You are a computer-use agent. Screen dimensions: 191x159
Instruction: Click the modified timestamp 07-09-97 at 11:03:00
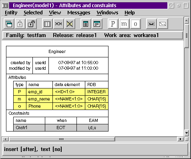[x=78, y=68]
